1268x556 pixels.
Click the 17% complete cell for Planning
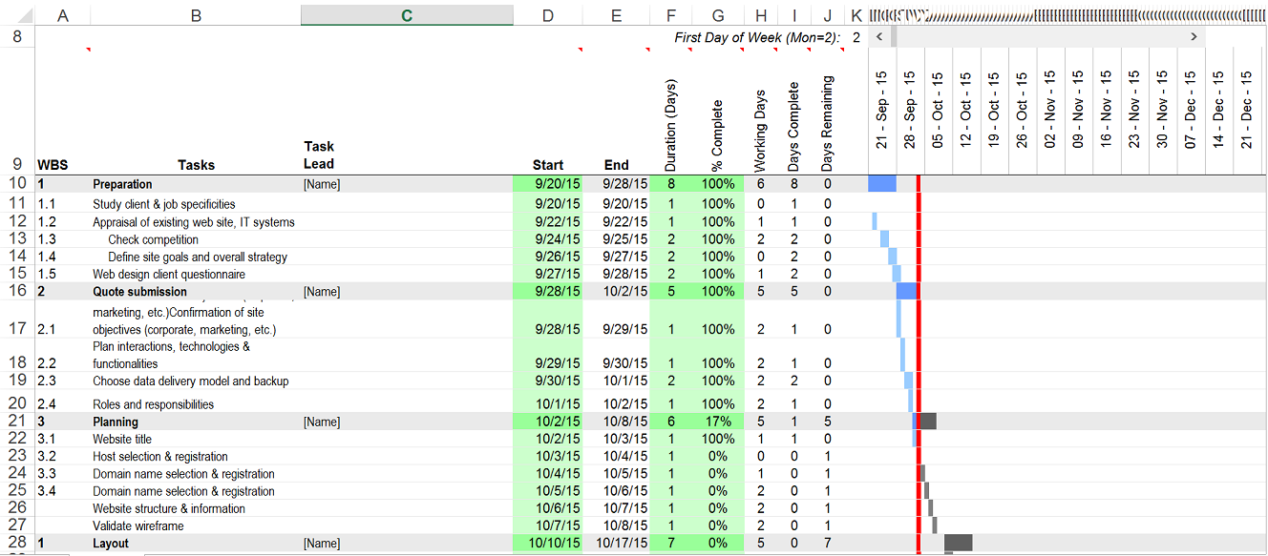(x=718, y=422)
